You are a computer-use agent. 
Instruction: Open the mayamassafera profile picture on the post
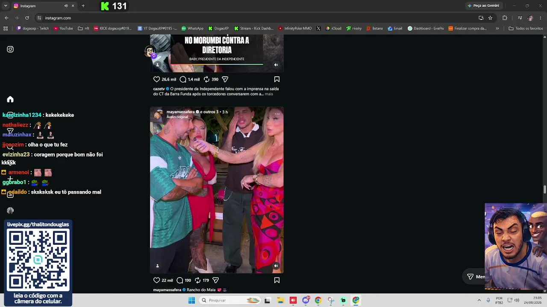pyautogui.click(x=158, y=114)
